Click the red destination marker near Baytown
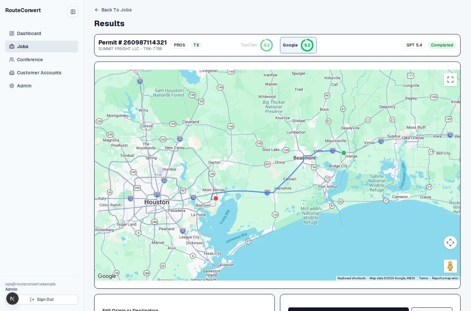 tap(216, 198)
